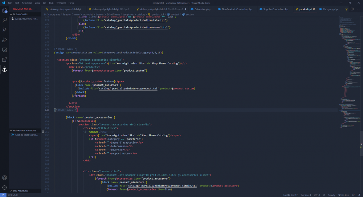The height and width of the screenshot is (197, 363).
Task: Change LF end of line sequence
Action: (324, 195)
